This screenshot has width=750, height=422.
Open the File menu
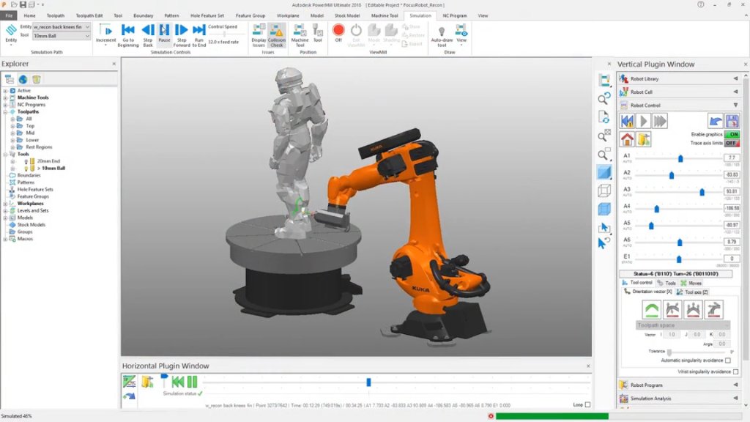pos(9,16)
